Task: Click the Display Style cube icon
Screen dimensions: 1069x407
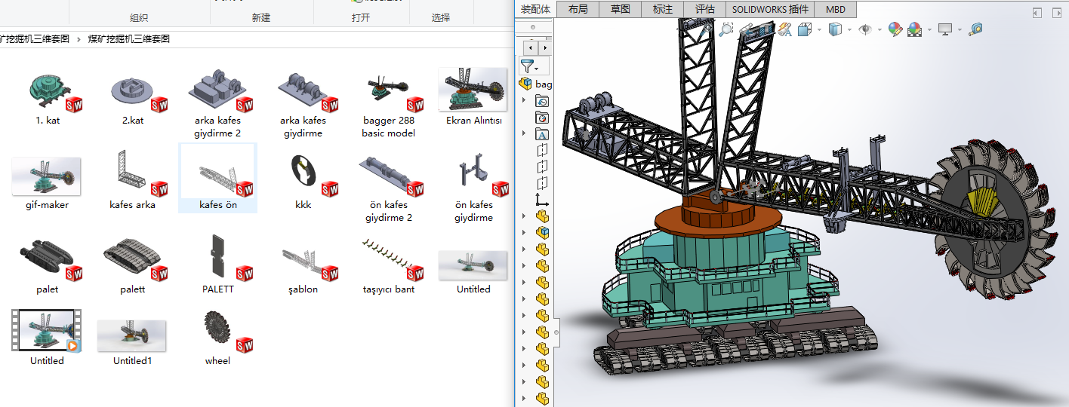Action: coord(835,29)
